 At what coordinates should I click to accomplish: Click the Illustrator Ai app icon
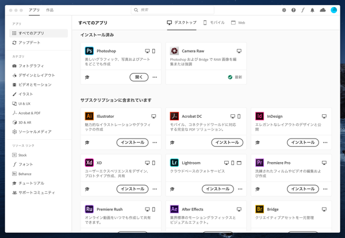point(89,116)
